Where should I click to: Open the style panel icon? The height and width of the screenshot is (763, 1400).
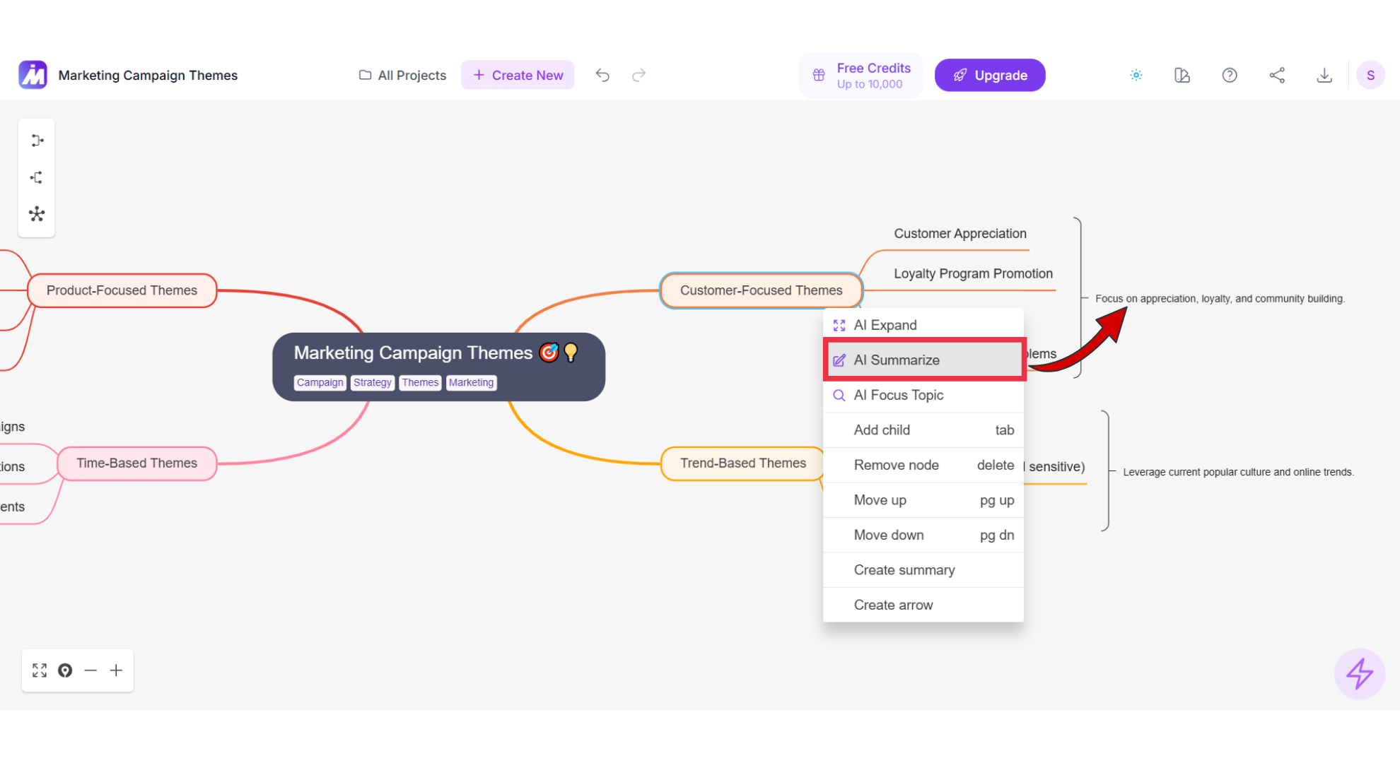click(x=1182, y=75)
